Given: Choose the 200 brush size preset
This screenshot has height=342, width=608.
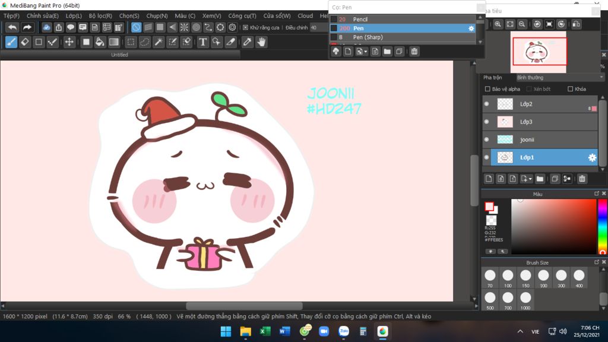Looking at the screenshot, I should 543,278.
